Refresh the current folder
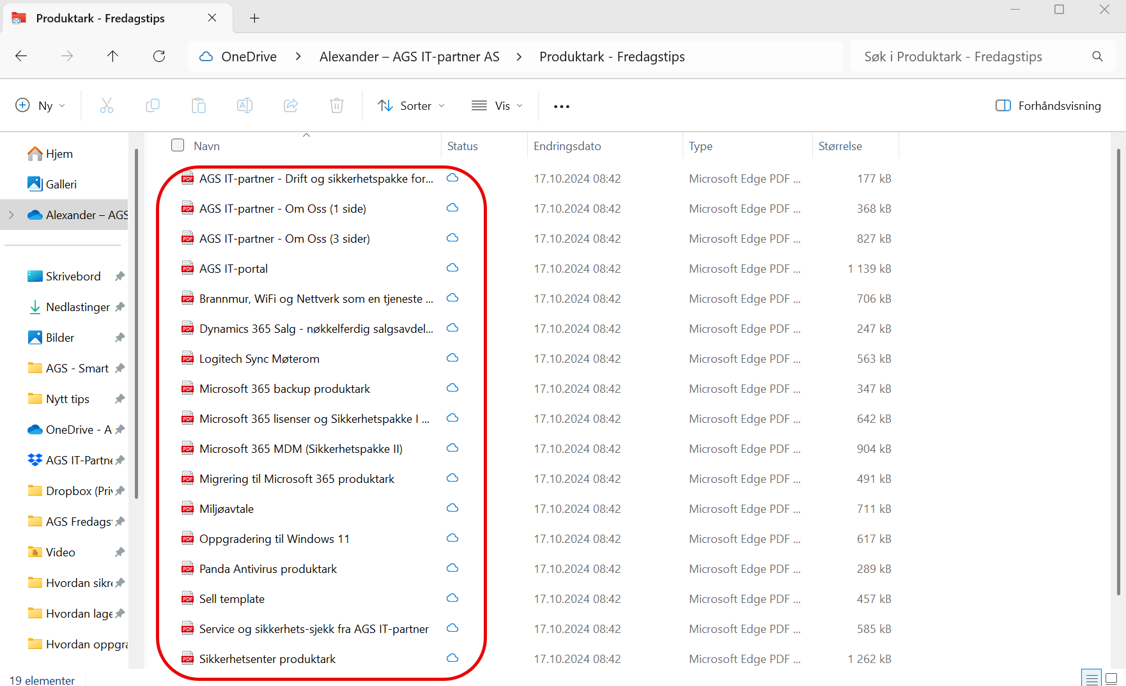 click(159, 56)
